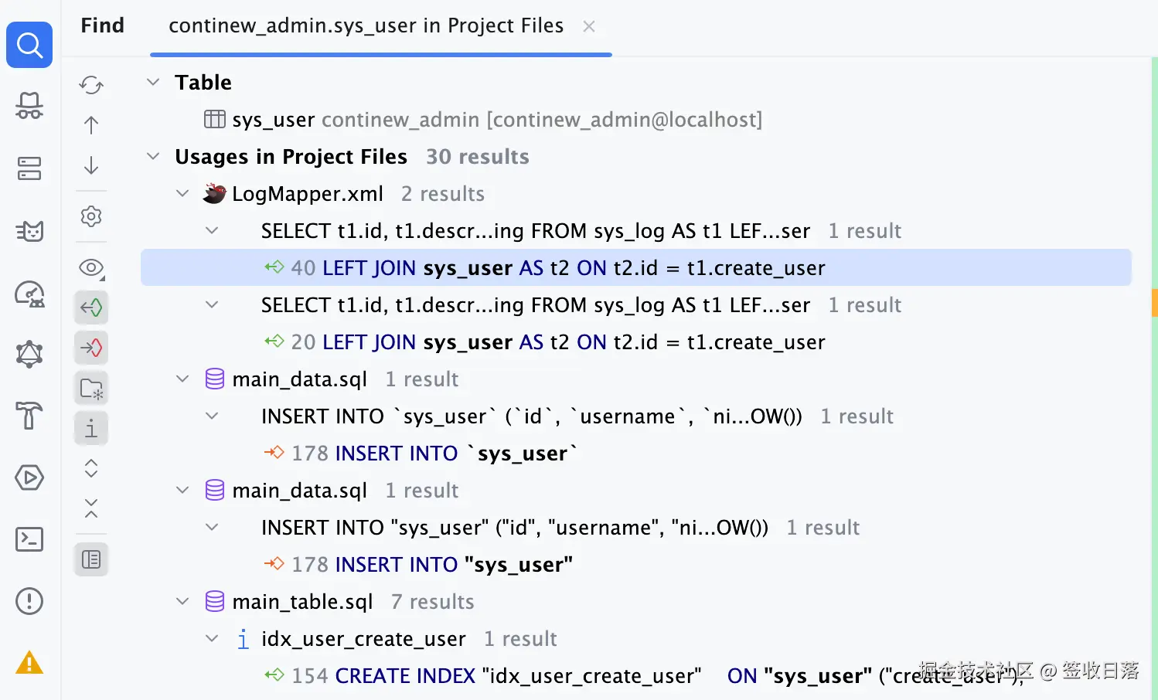Expand all usage tree nodes
This screenshot has height=700, width=1158.
[x=91, y=468]
